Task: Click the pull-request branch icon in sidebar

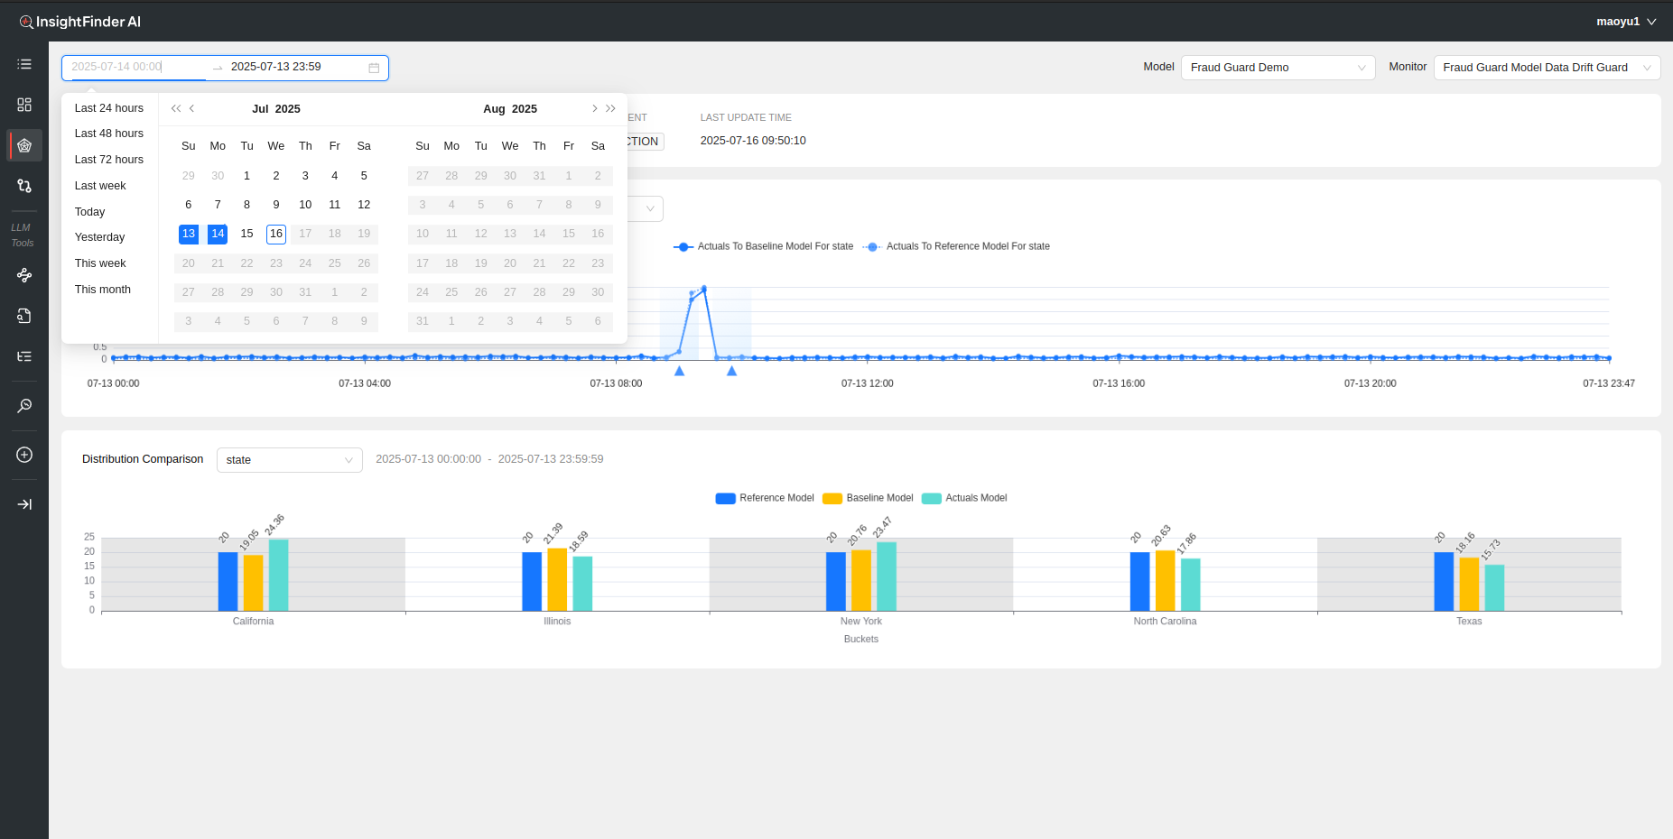Action: click(x=24, y=186)
